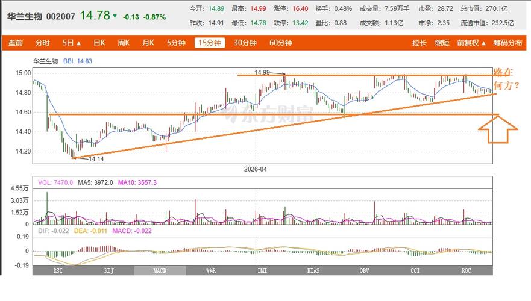
Task: Select the OBV indicator tab
Action: point(365,270)
